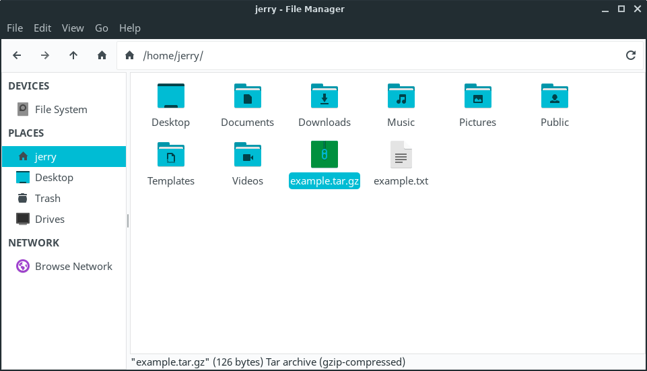Open the Help menu
This screenshot has width=647, height=371.
pyautogui.click(x=130, y=28)
